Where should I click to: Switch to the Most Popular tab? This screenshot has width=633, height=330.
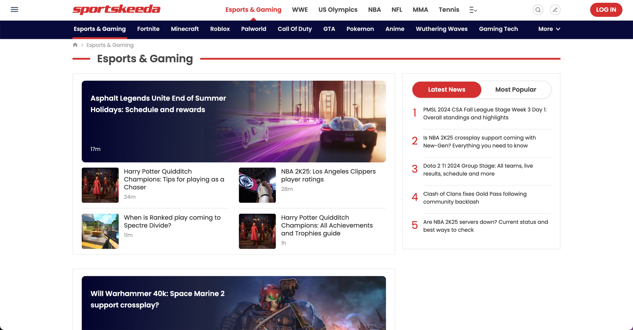point(516,89)
